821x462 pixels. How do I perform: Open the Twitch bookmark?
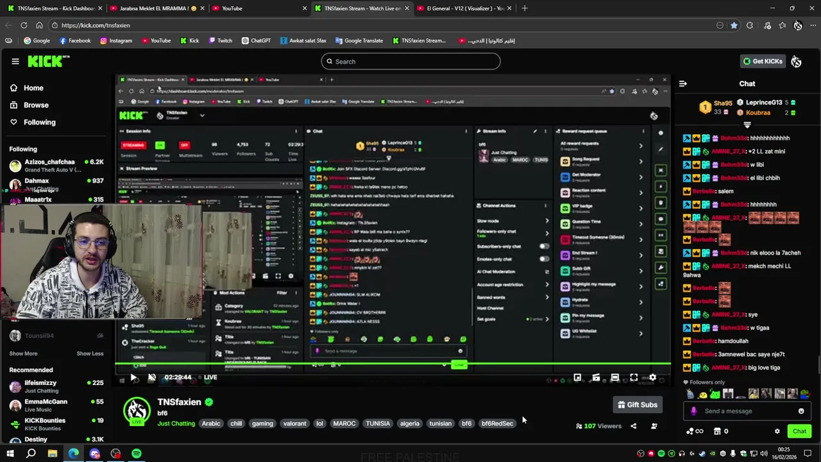(220, 40)
